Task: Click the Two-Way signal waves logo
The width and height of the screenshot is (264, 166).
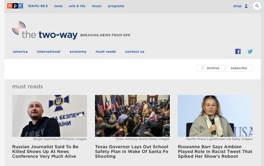Action: pyautogui.click(x=19, y=28)
